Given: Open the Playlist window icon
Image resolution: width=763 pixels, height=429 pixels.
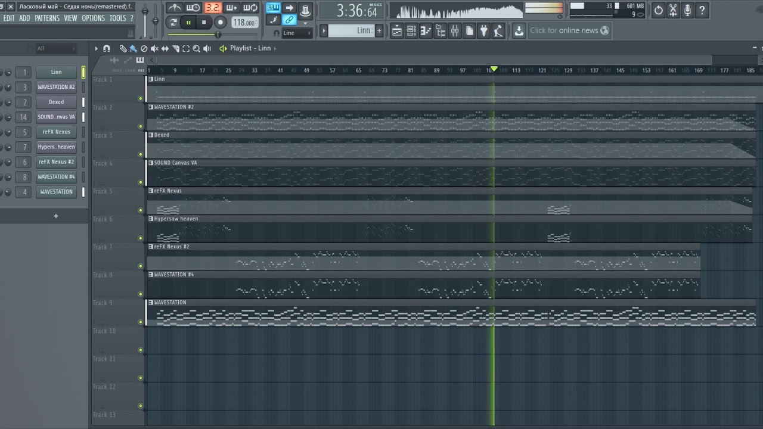Looking at the screenshot, I should (397, 30).
